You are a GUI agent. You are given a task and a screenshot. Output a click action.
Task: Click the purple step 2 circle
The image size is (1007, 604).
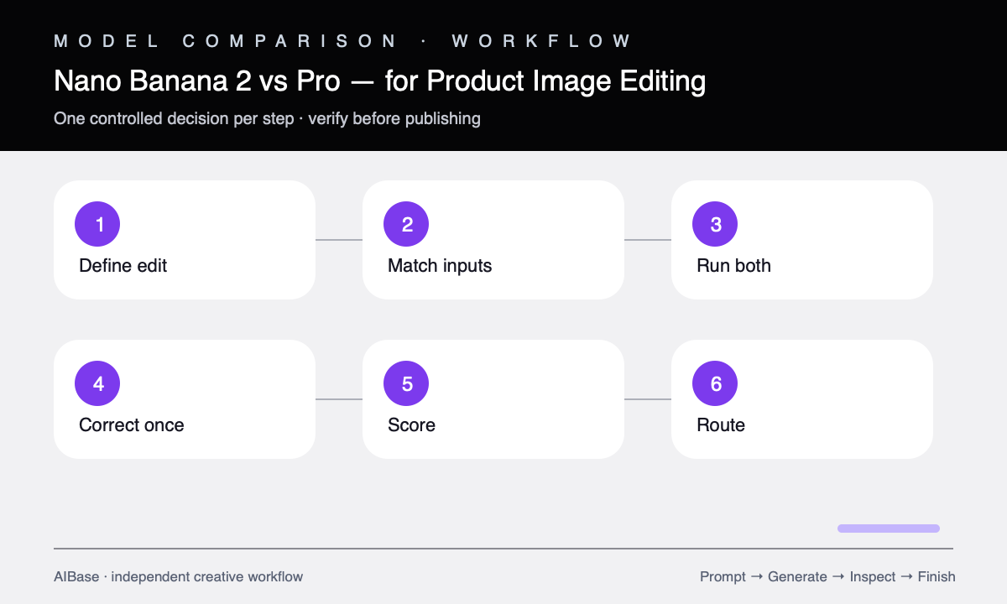[406, 224]
